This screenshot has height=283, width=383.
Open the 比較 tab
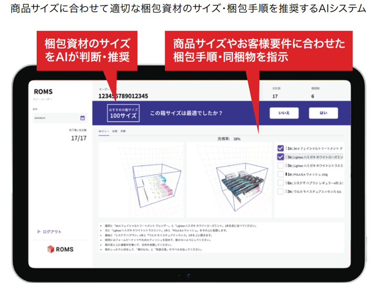(x=115, y=130)
